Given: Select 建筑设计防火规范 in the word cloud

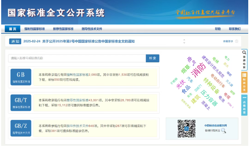Looking at the screenshot, I should 213,67.
